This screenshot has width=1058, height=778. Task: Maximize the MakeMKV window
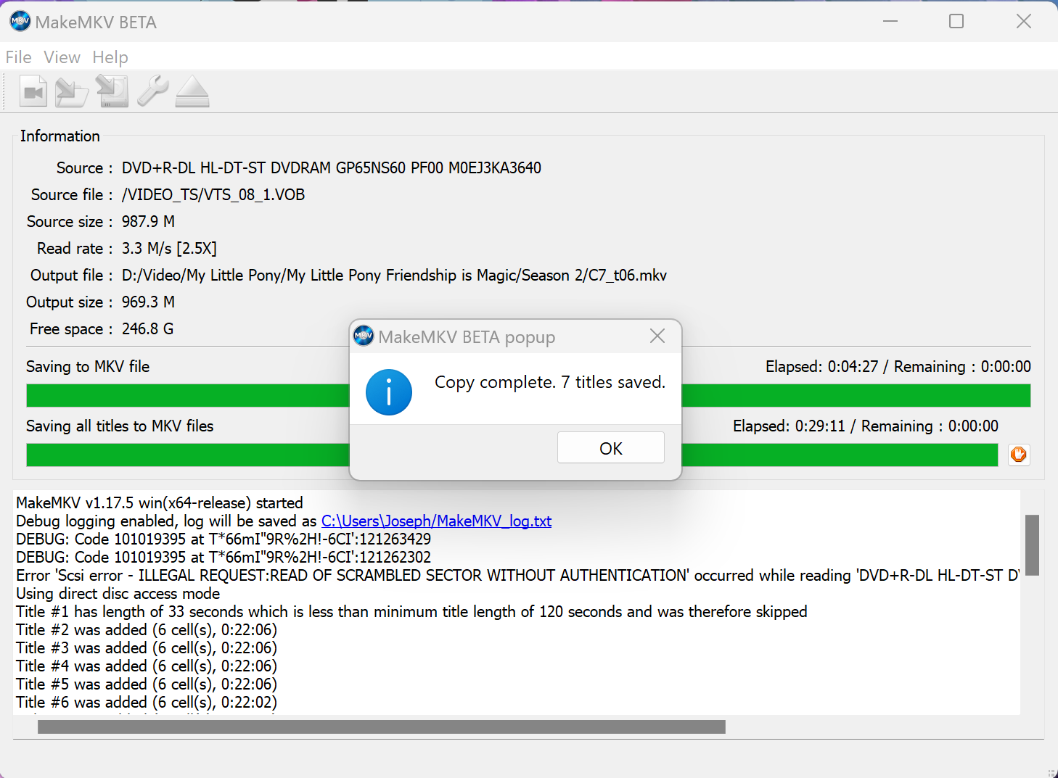point(956,22)
